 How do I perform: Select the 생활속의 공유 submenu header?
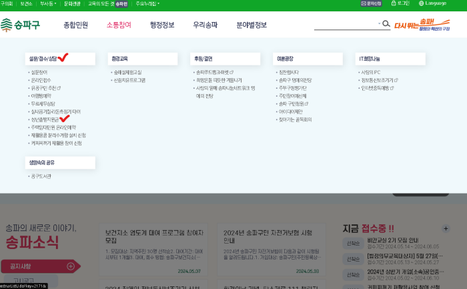(60, 163)
